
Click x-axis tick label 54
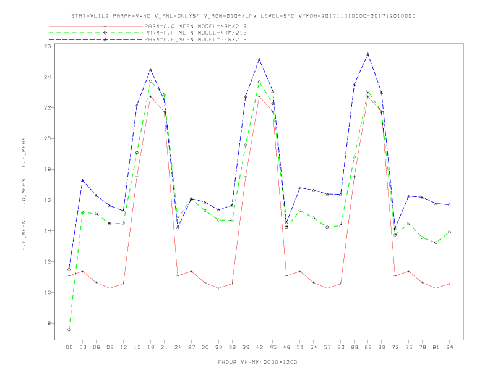click(314, 347)
